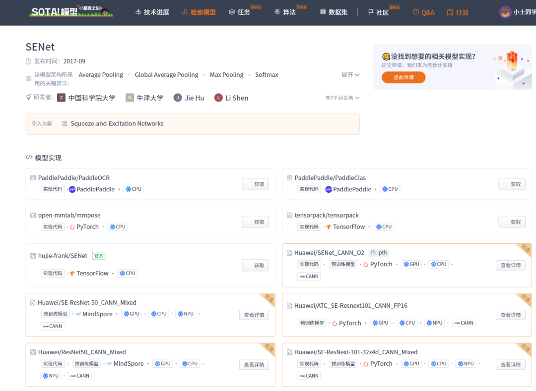Expand 等7个研发者 developer list
This screenshot has width=536, height=391.
click(342, 98)
